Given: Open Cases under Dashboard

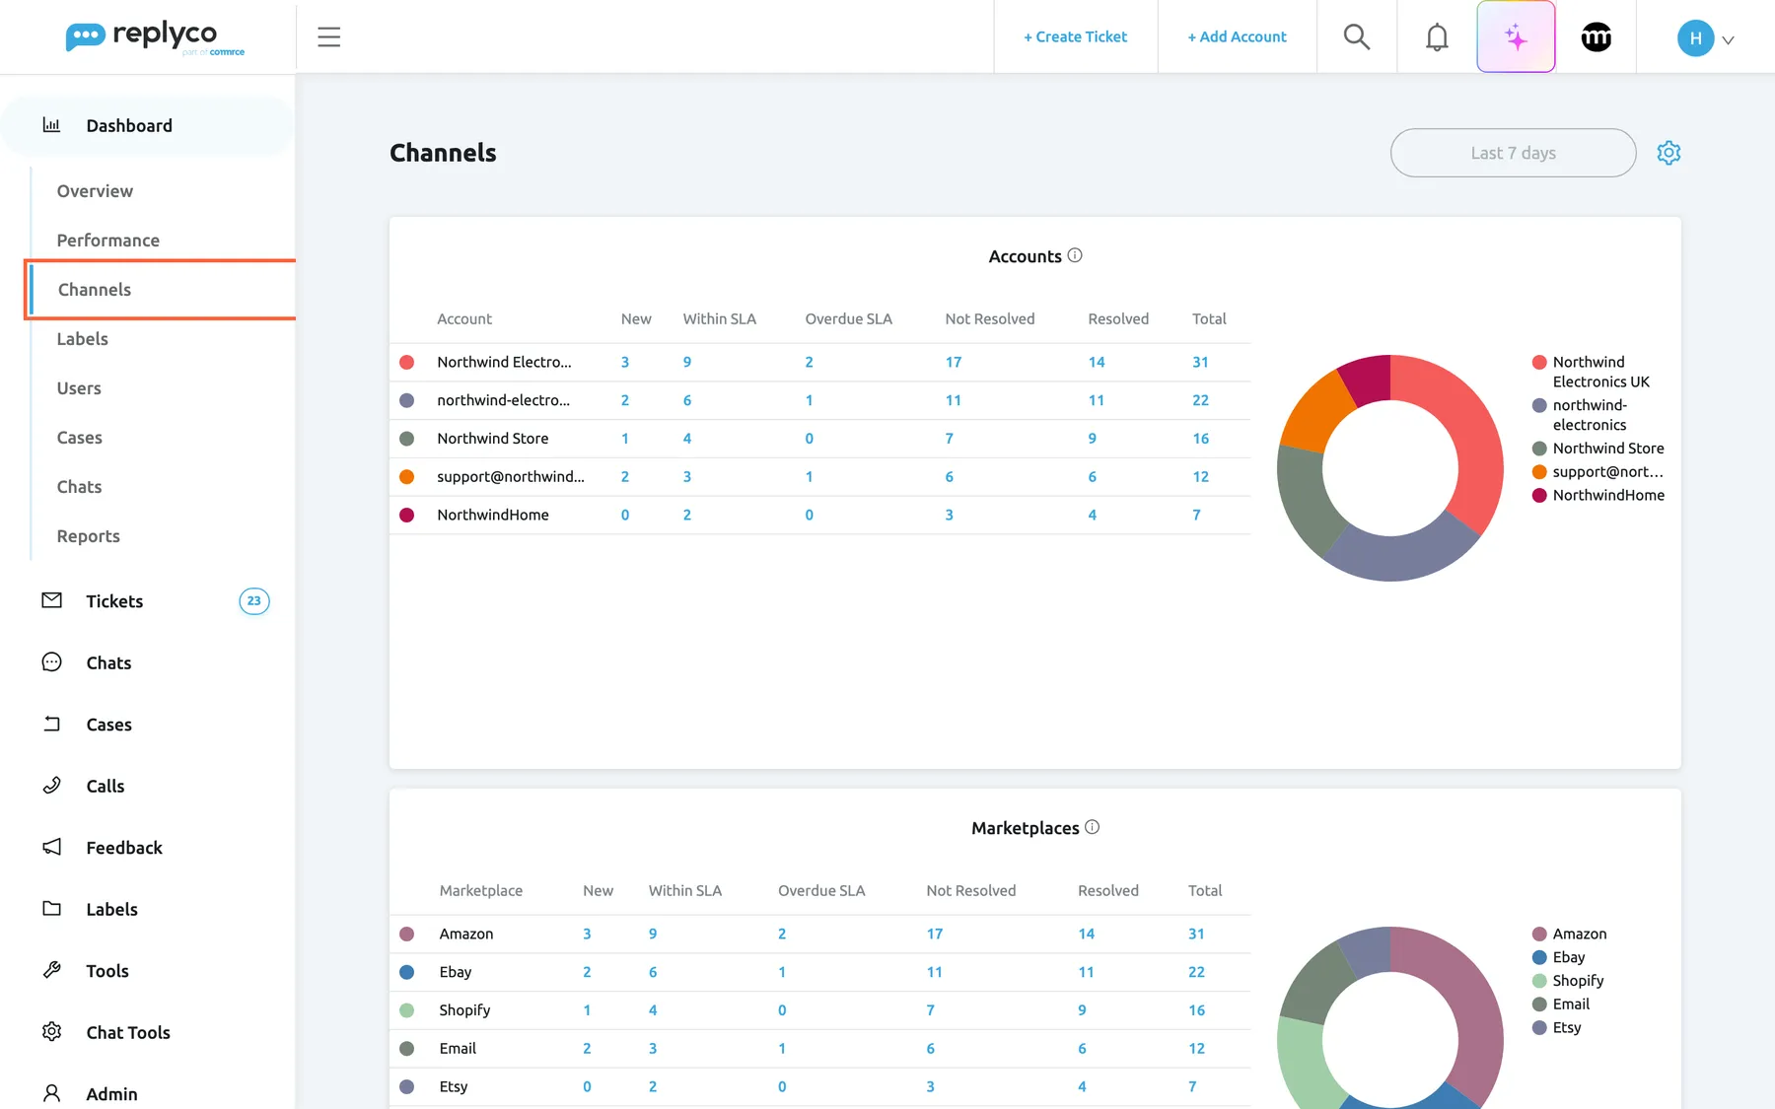Looking at the screenshot, I should pos(80,438).
